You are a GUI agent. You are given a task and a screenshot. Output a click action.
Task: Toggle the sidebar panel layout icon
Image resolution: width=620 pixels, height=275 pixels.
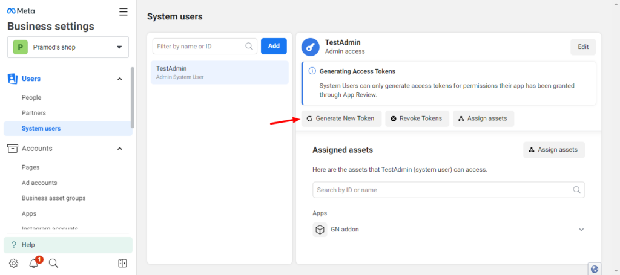[122, 263]
